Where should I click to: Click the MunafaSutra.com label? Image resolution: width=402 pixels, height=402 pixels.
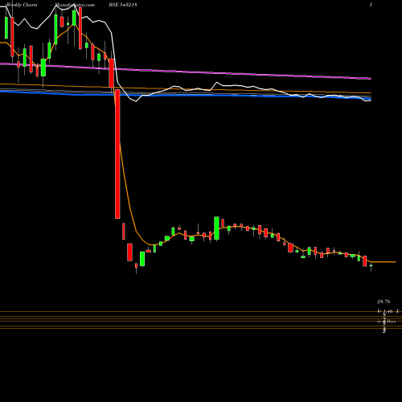pos(75,5)
